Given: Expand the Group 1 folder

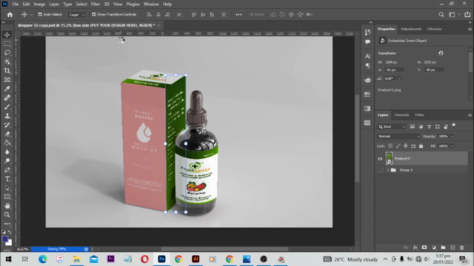Looking at the screenshot, I should point(387,170).
